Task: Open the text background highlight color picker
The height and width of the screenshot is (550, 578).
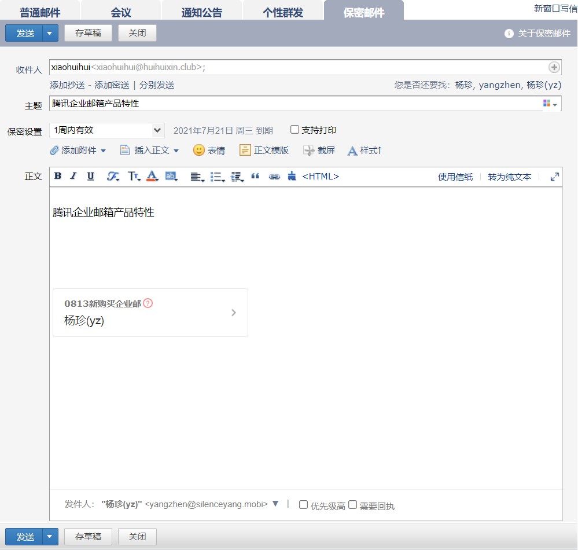Action: [x=171, y=177]
